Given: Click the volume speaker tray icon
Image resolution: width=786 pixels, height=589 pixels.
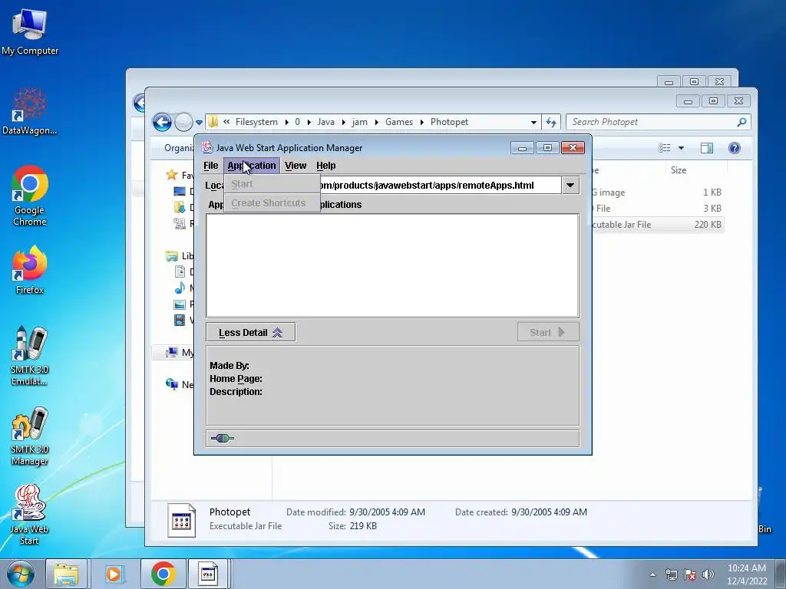Looking at the screenshot, I should (x=708, y=574).
